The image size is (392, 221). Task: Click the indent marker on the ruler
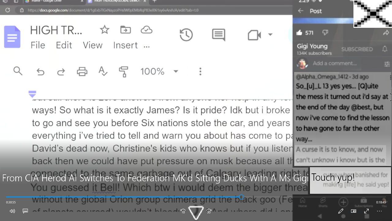coord(32,94)
